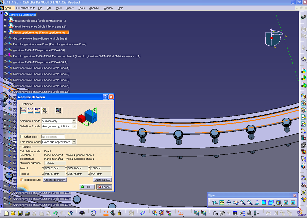This screenshot has width=307, height=218.
Task: Activate the Fly Mode airplane icon
Action: pos(215,202)
